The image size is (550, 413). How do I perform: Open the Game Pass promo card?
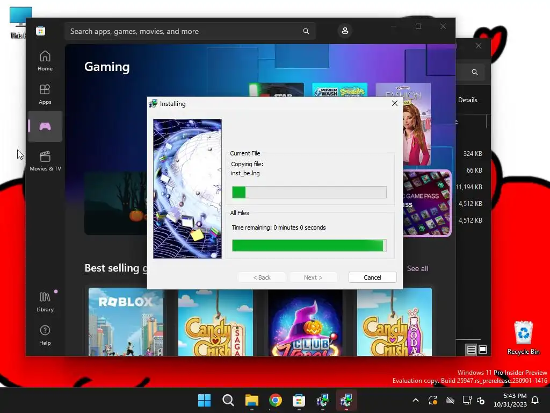[x=427, y=204]
